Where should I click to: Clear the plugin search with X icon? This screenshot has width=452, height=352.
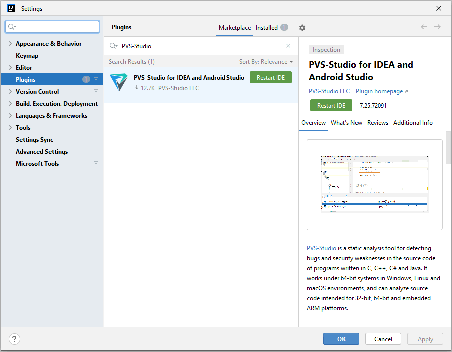pos(288,46)
